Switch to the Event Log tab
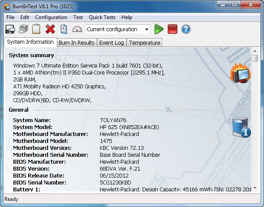Screen dimensions: 264x207 pyautogui.click(x=111, y=42)
